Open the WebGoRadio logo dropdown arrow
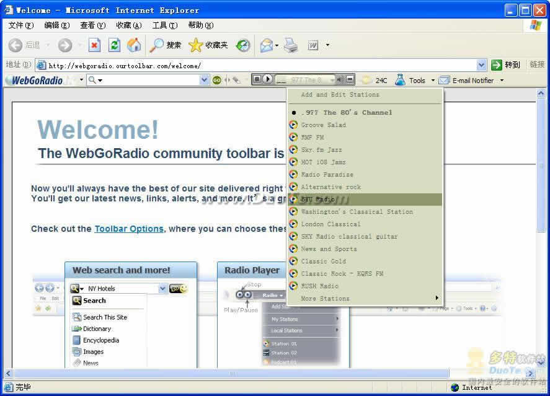Viewport: 550px width, 396px height. click(x=81, y=80)
